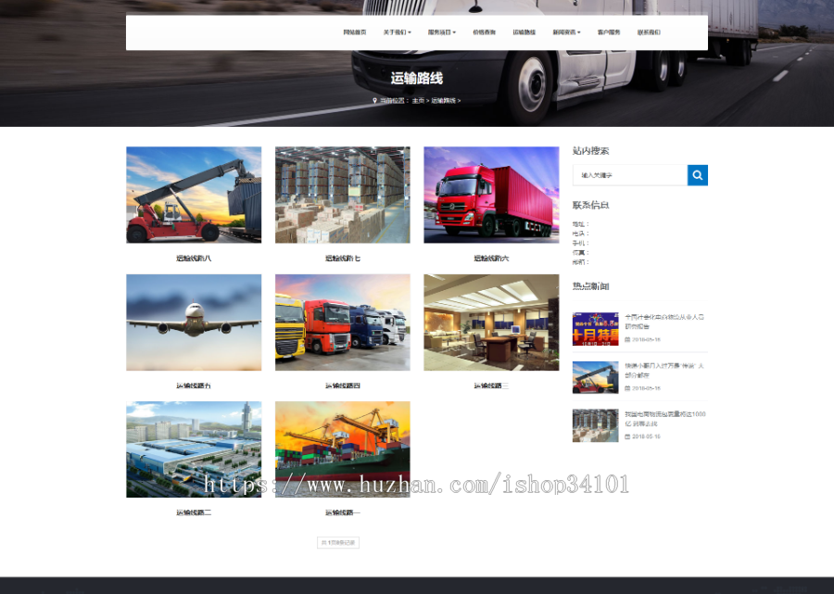Image resolution: width=834 pixels, height=594 pixels.
Task: Open the 客户服务 navigation item
Action: 608,32
